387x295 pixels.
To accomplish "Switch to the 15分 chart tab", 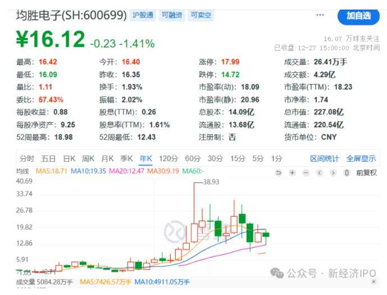I will tap(238, 158).
